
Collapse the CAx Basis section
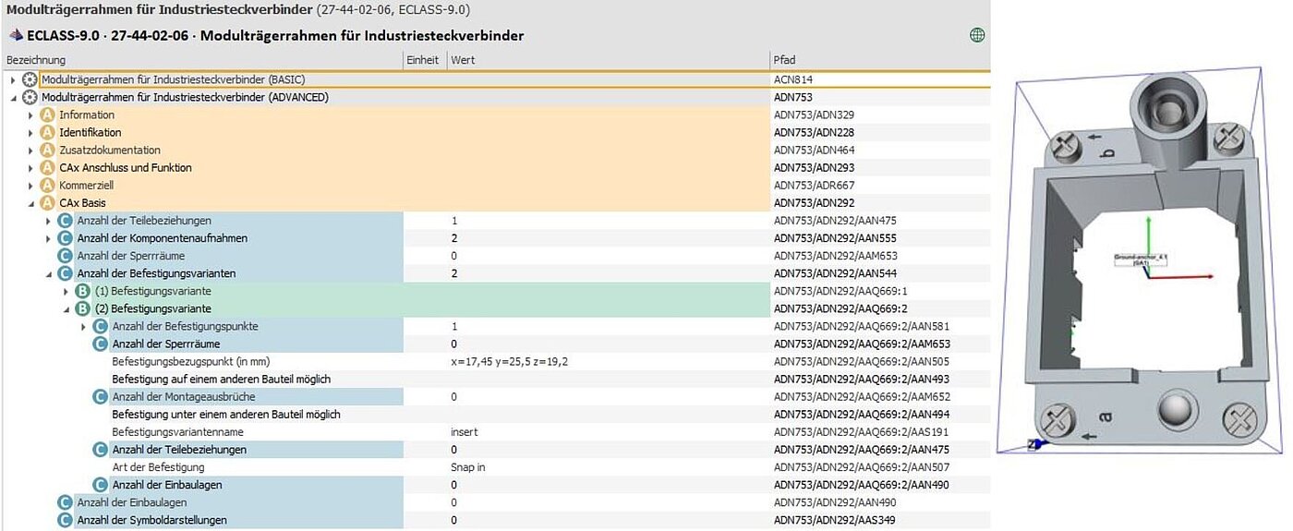[x=31, y=203]
